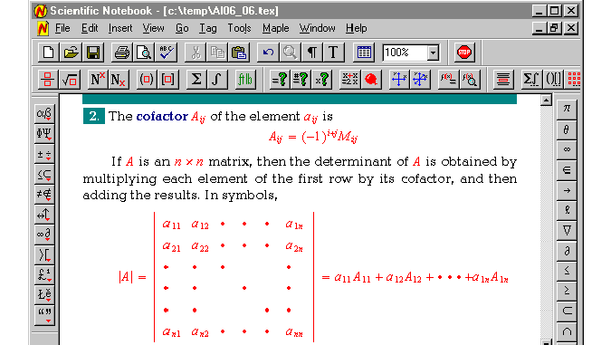The image size is (611, 345).
Task: Show definitions magnifier icon
Action: 469,80
